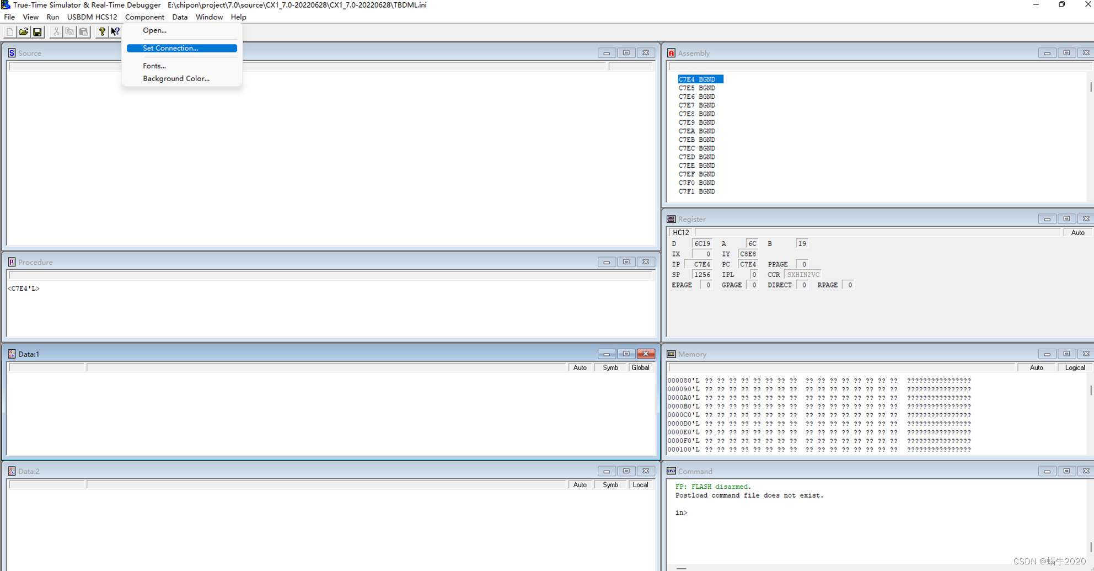This screenshot has height=571, width=1094.
Task: Open the Data menu
Action: point(180,17)
